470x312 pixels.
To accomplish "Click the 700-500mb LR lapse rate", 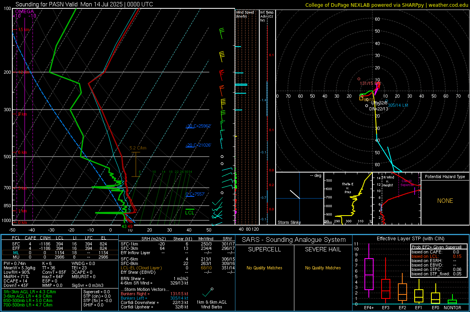I will point(28,305).
